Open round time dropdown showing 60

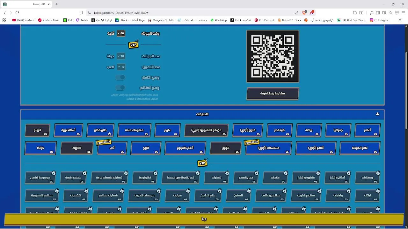tap(121, 33)
